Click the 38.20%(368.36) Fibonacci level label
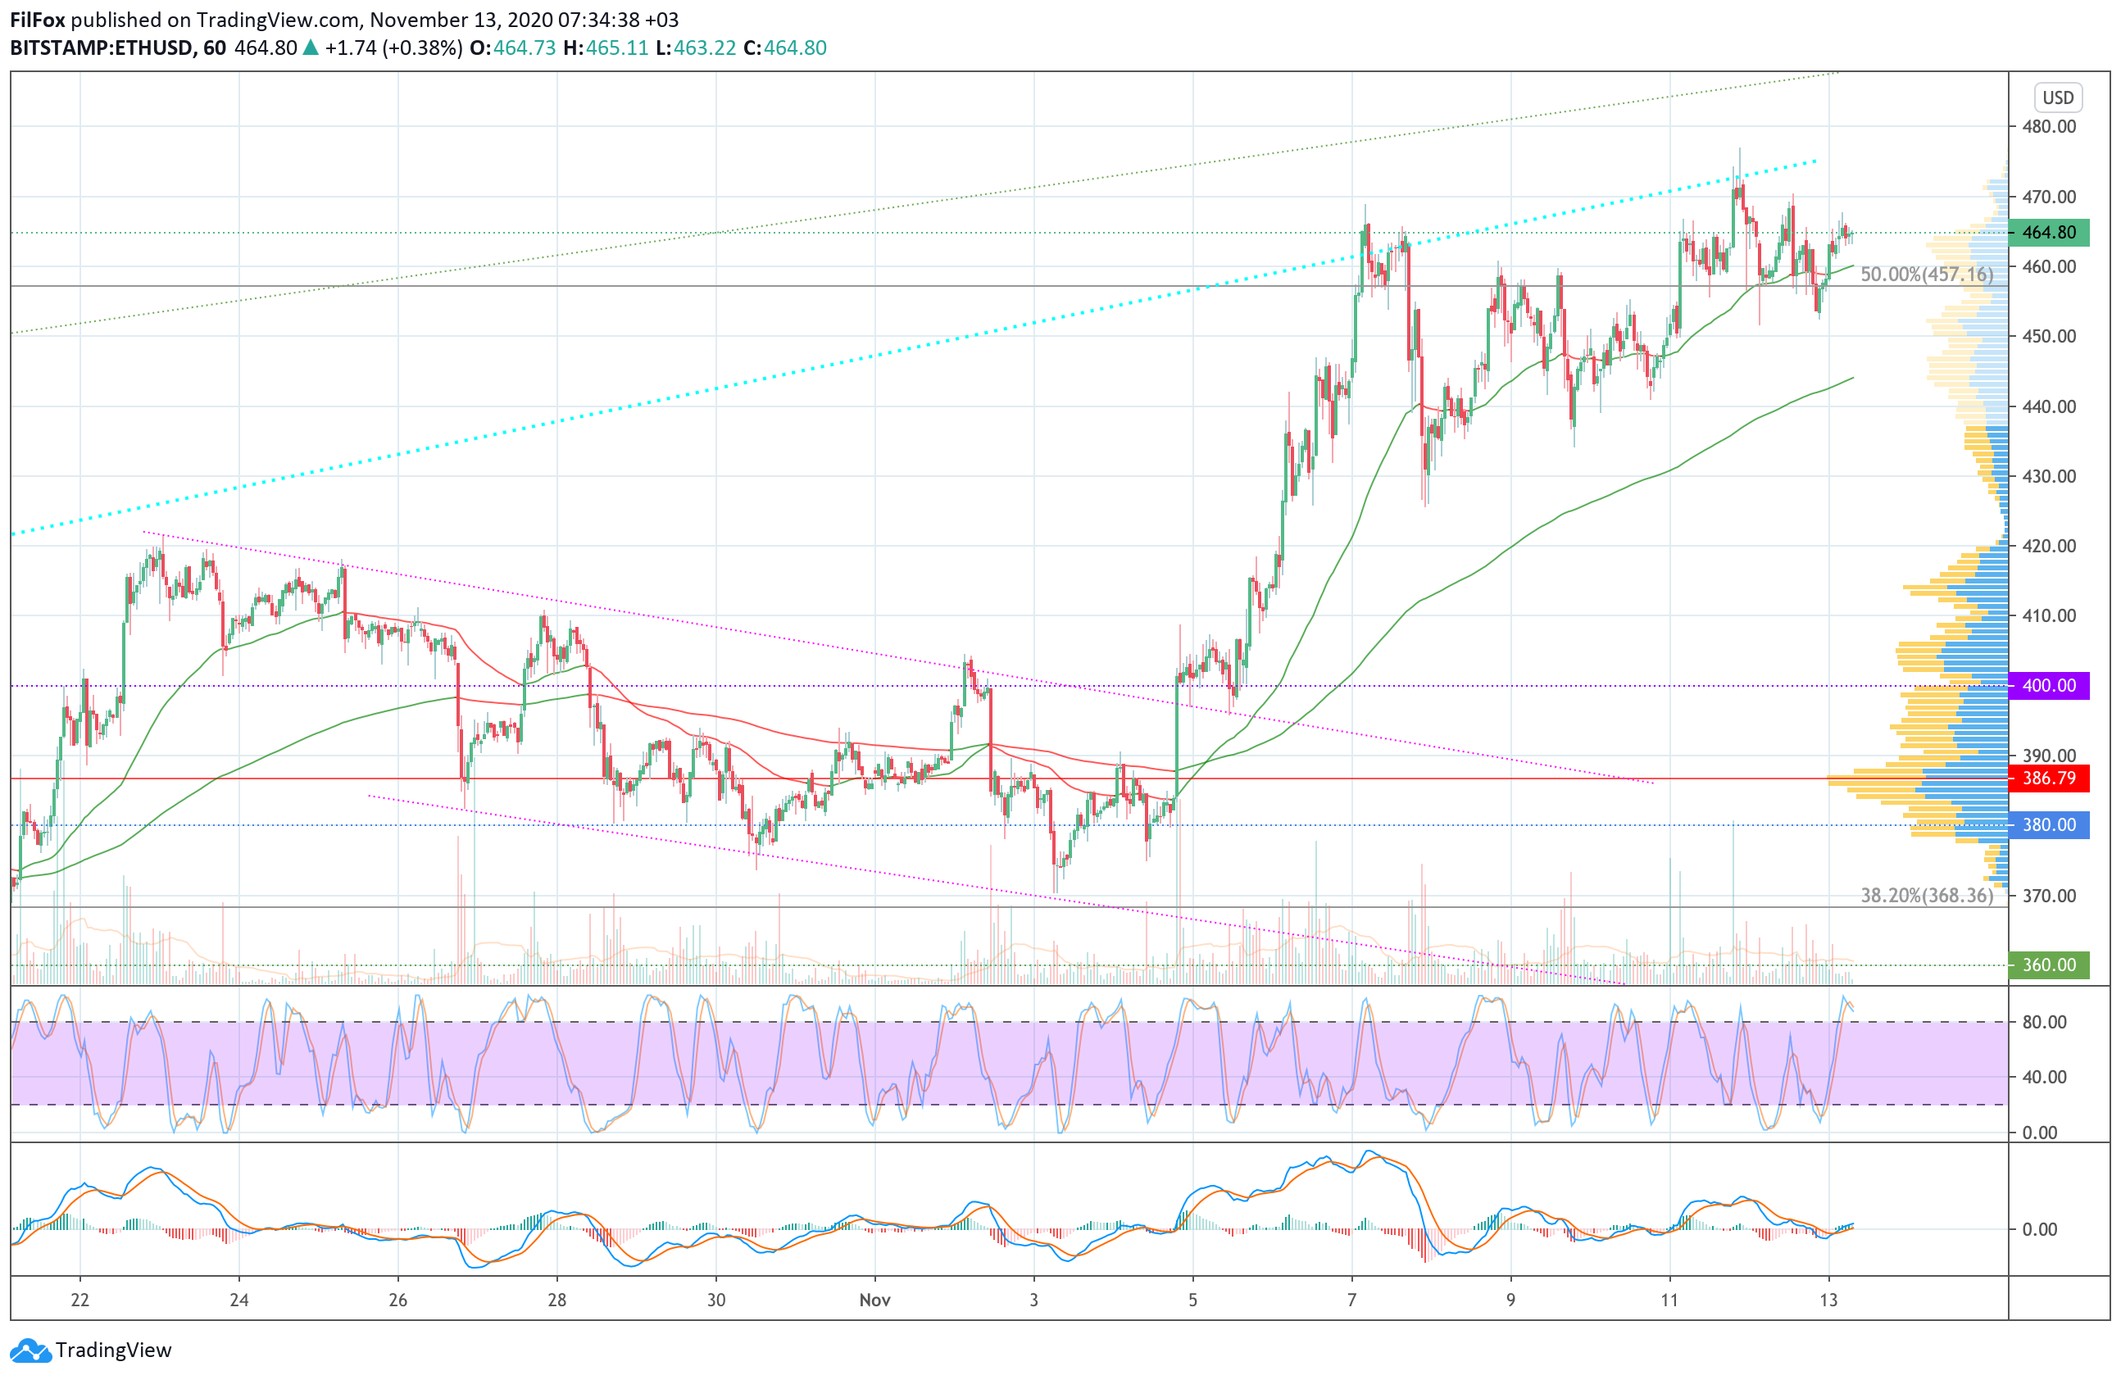Image resolution: width=2121 pixels, height=1380 pixels. pos(1927,896)
